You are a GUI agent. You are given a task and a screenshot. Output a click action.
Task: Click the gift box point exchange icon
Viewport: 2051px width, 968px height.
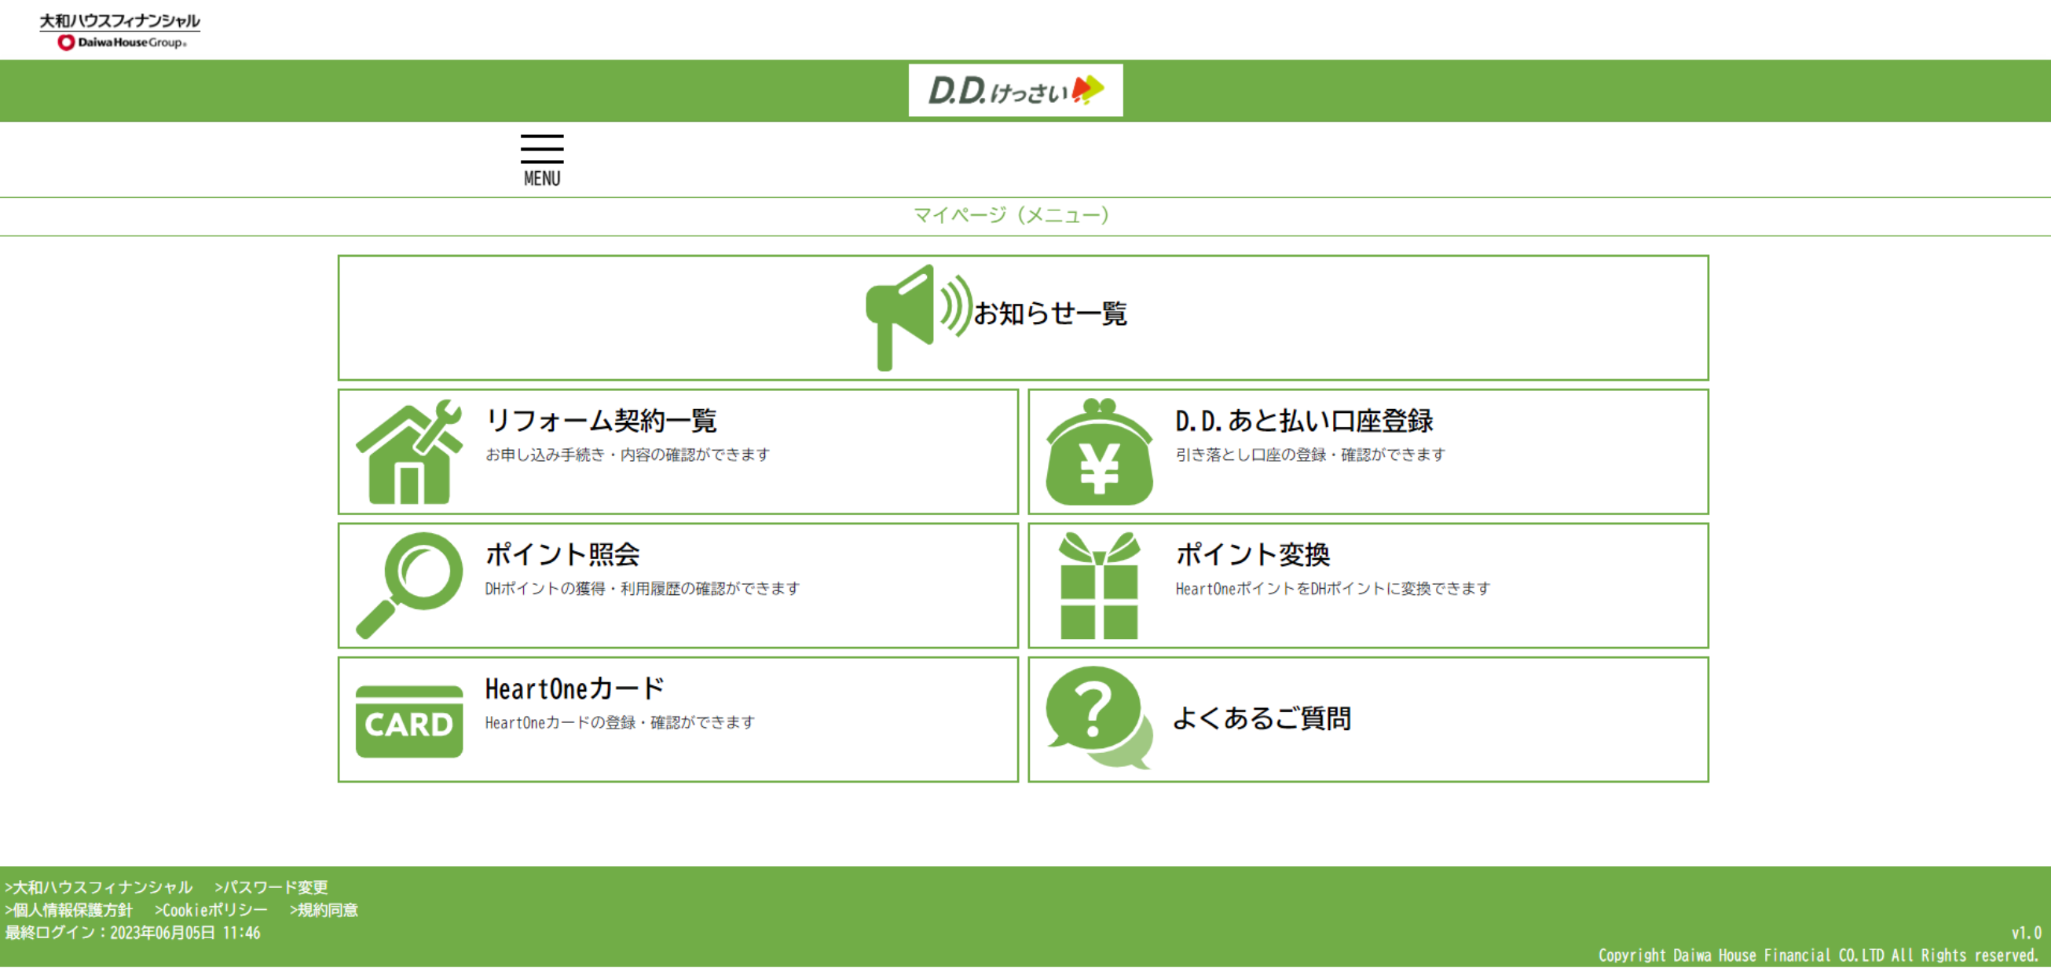pyautogui.click(x=1099, y=585)
